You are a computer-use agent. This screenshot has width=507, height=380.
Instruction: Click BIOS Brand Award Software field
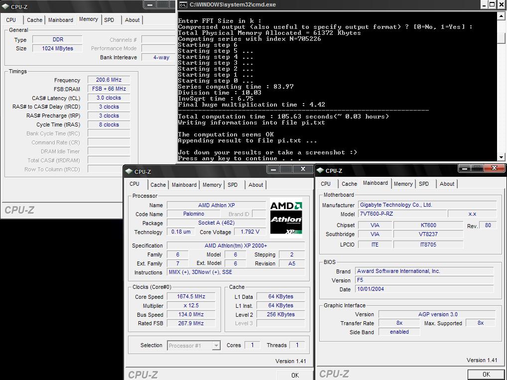[424, 271]
